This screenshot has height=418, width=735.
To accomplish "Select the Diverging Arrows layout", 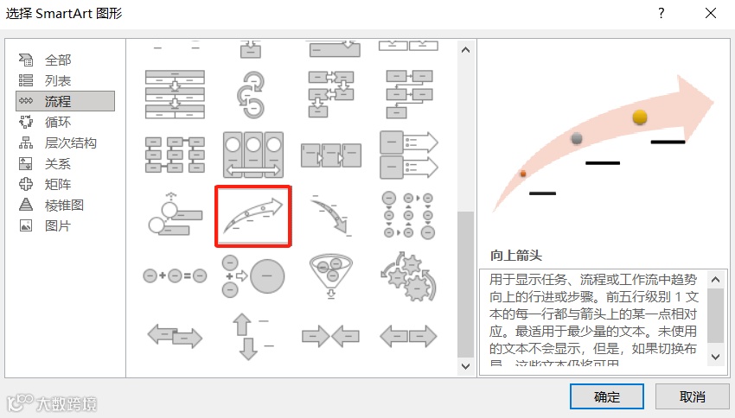I will (x=408, y=336).
